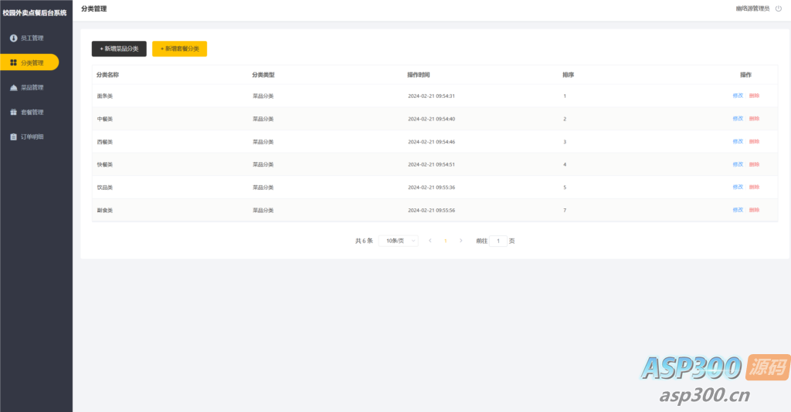The height and width of the screenshot is (412, 791).
Task: Open the 菜品管理 menu item
Action: point(32,87)
